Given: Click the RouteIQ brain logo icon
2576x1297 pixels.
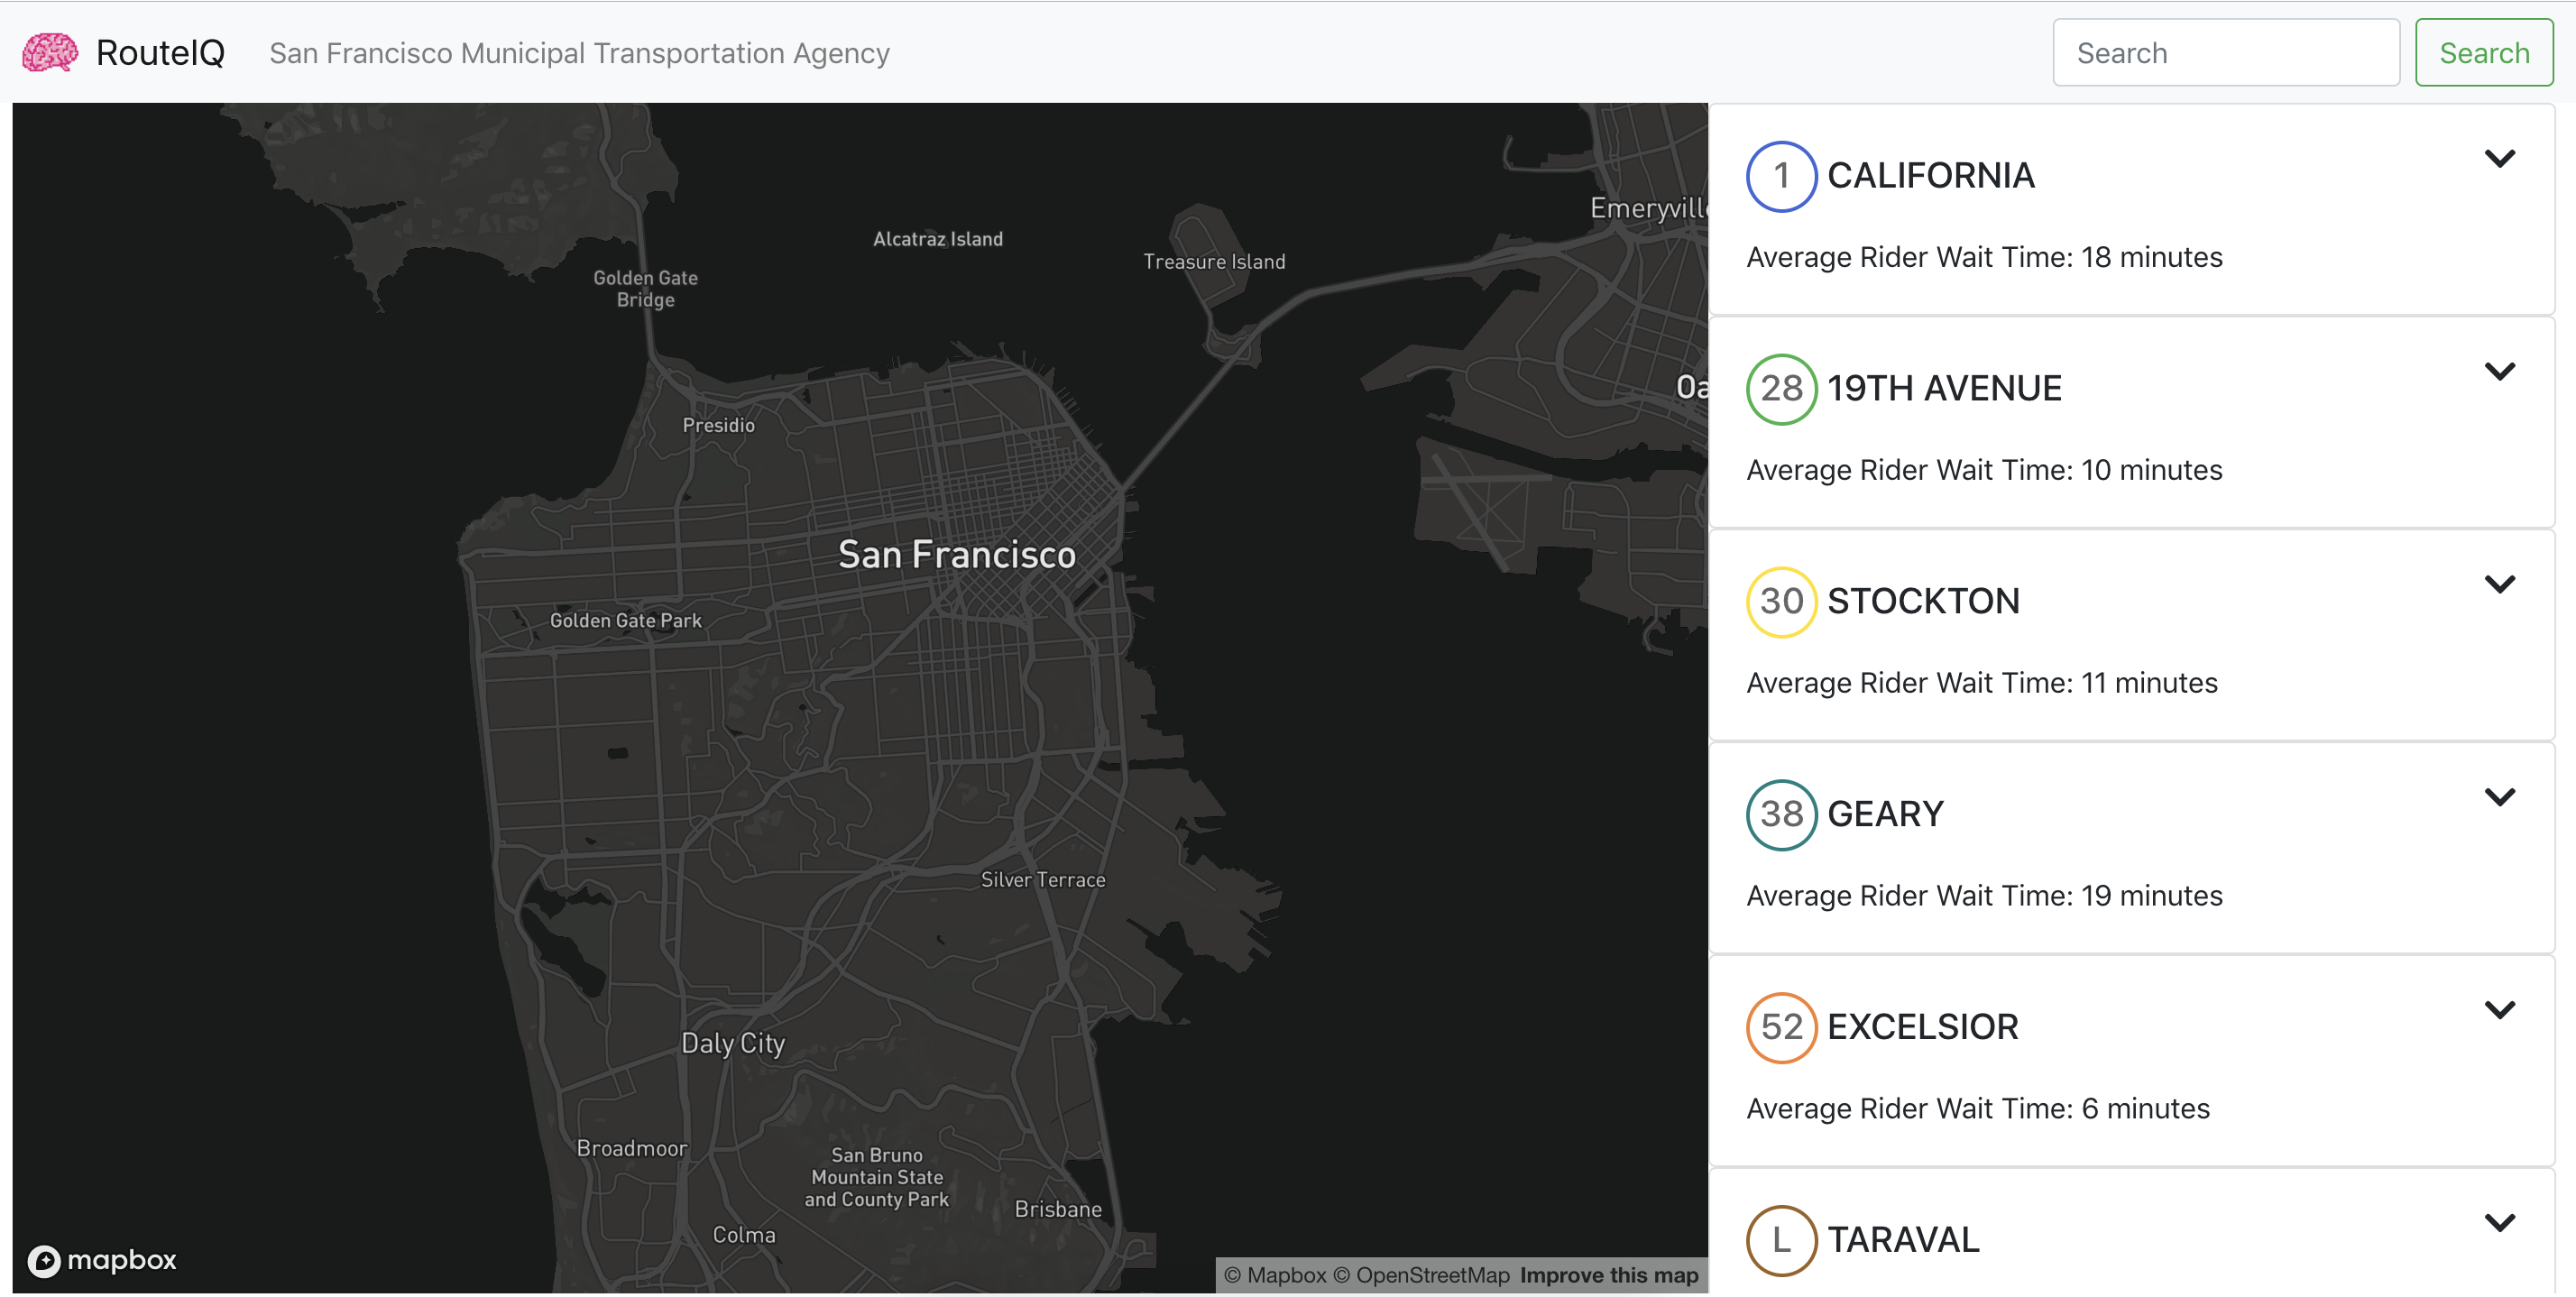Looking at the screenshot, I should (50, 53).
